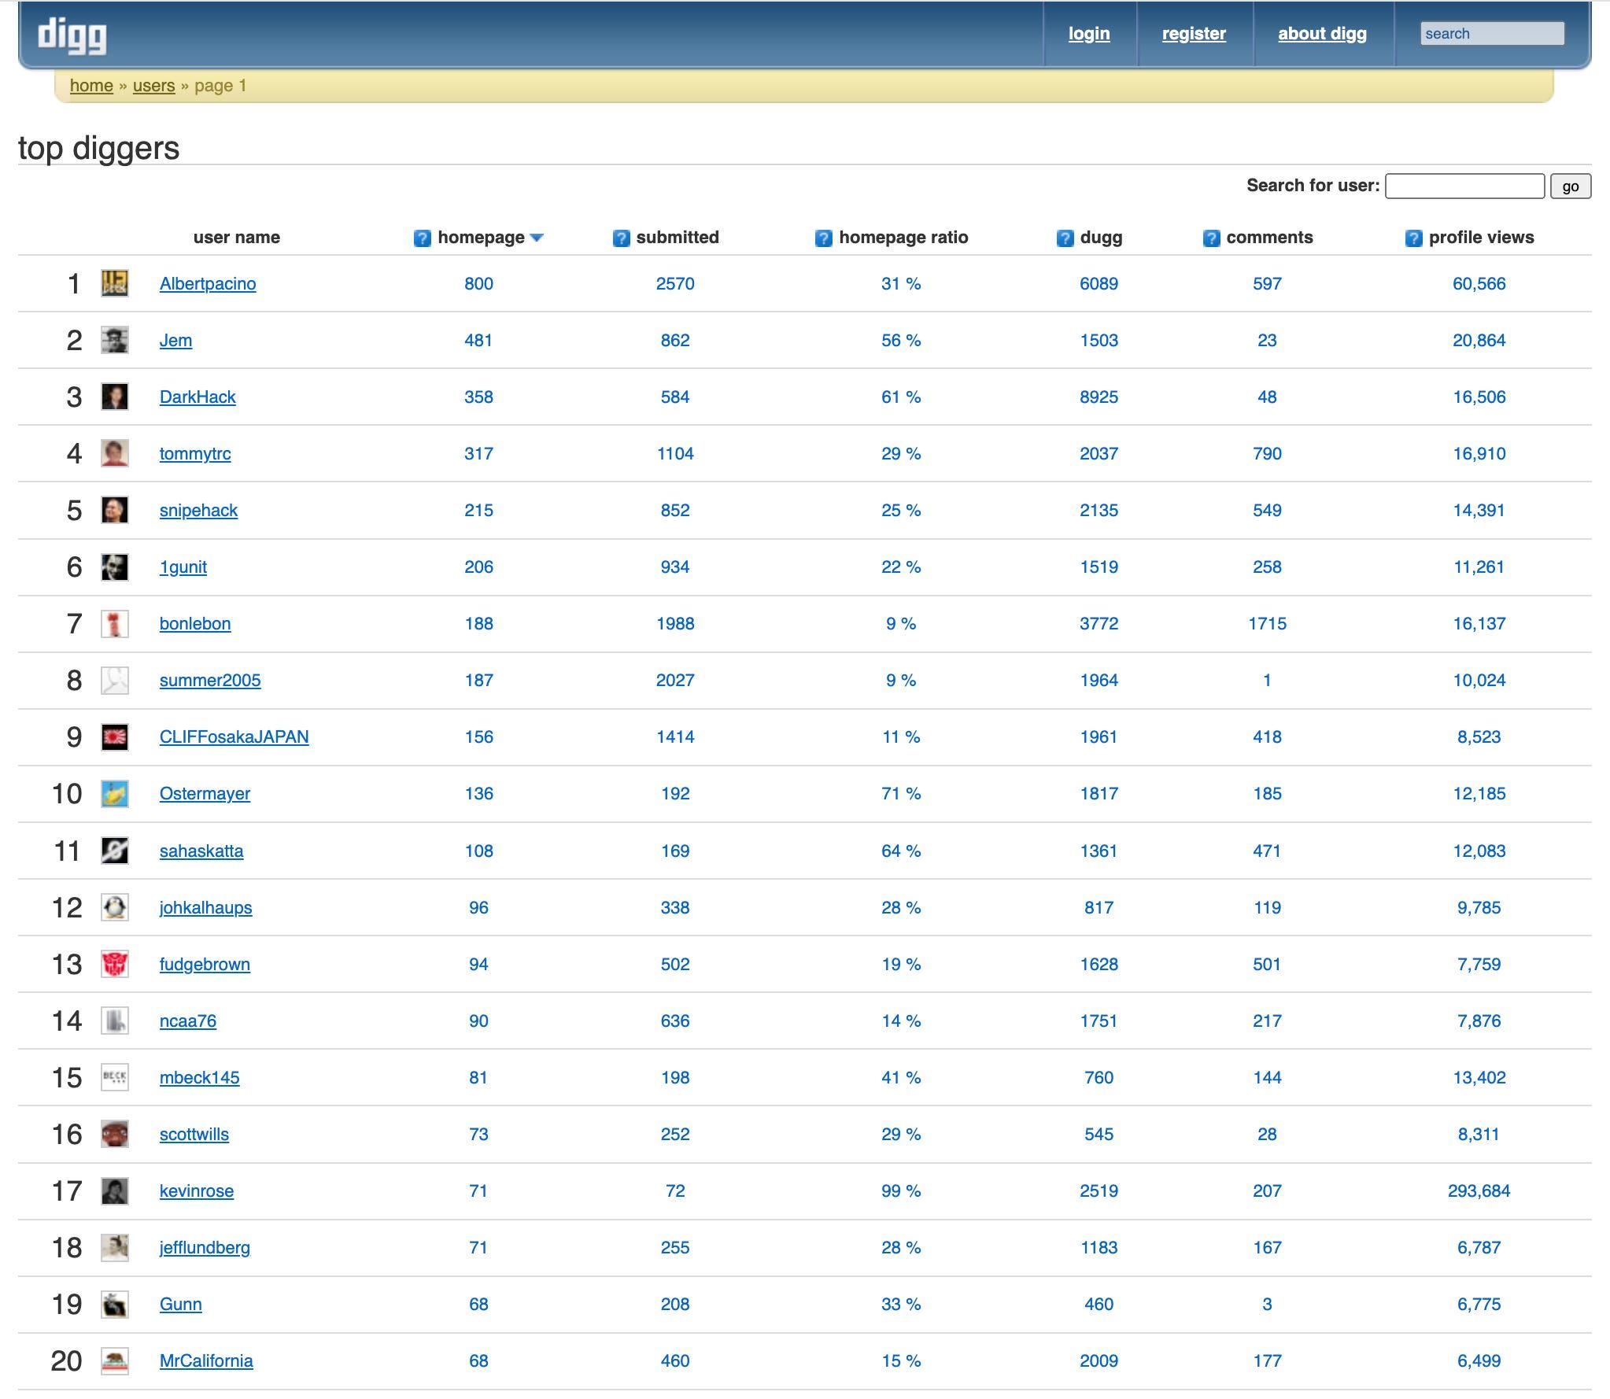The image size is (1610, 1399).
Task: Click the CLIFFosakaJAPAN profile icon
Action: (x=115, y=738)
